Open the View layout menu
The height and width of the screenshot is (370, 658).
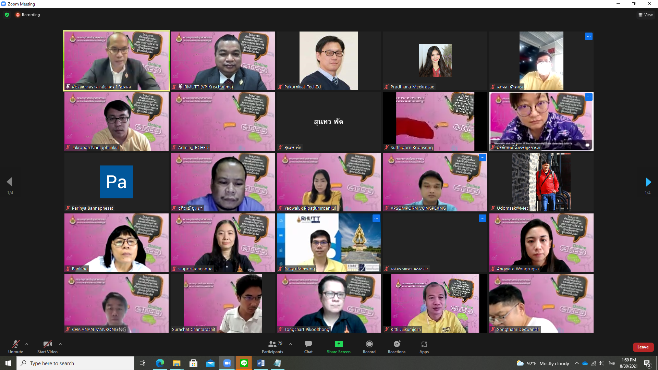(645, 15)
